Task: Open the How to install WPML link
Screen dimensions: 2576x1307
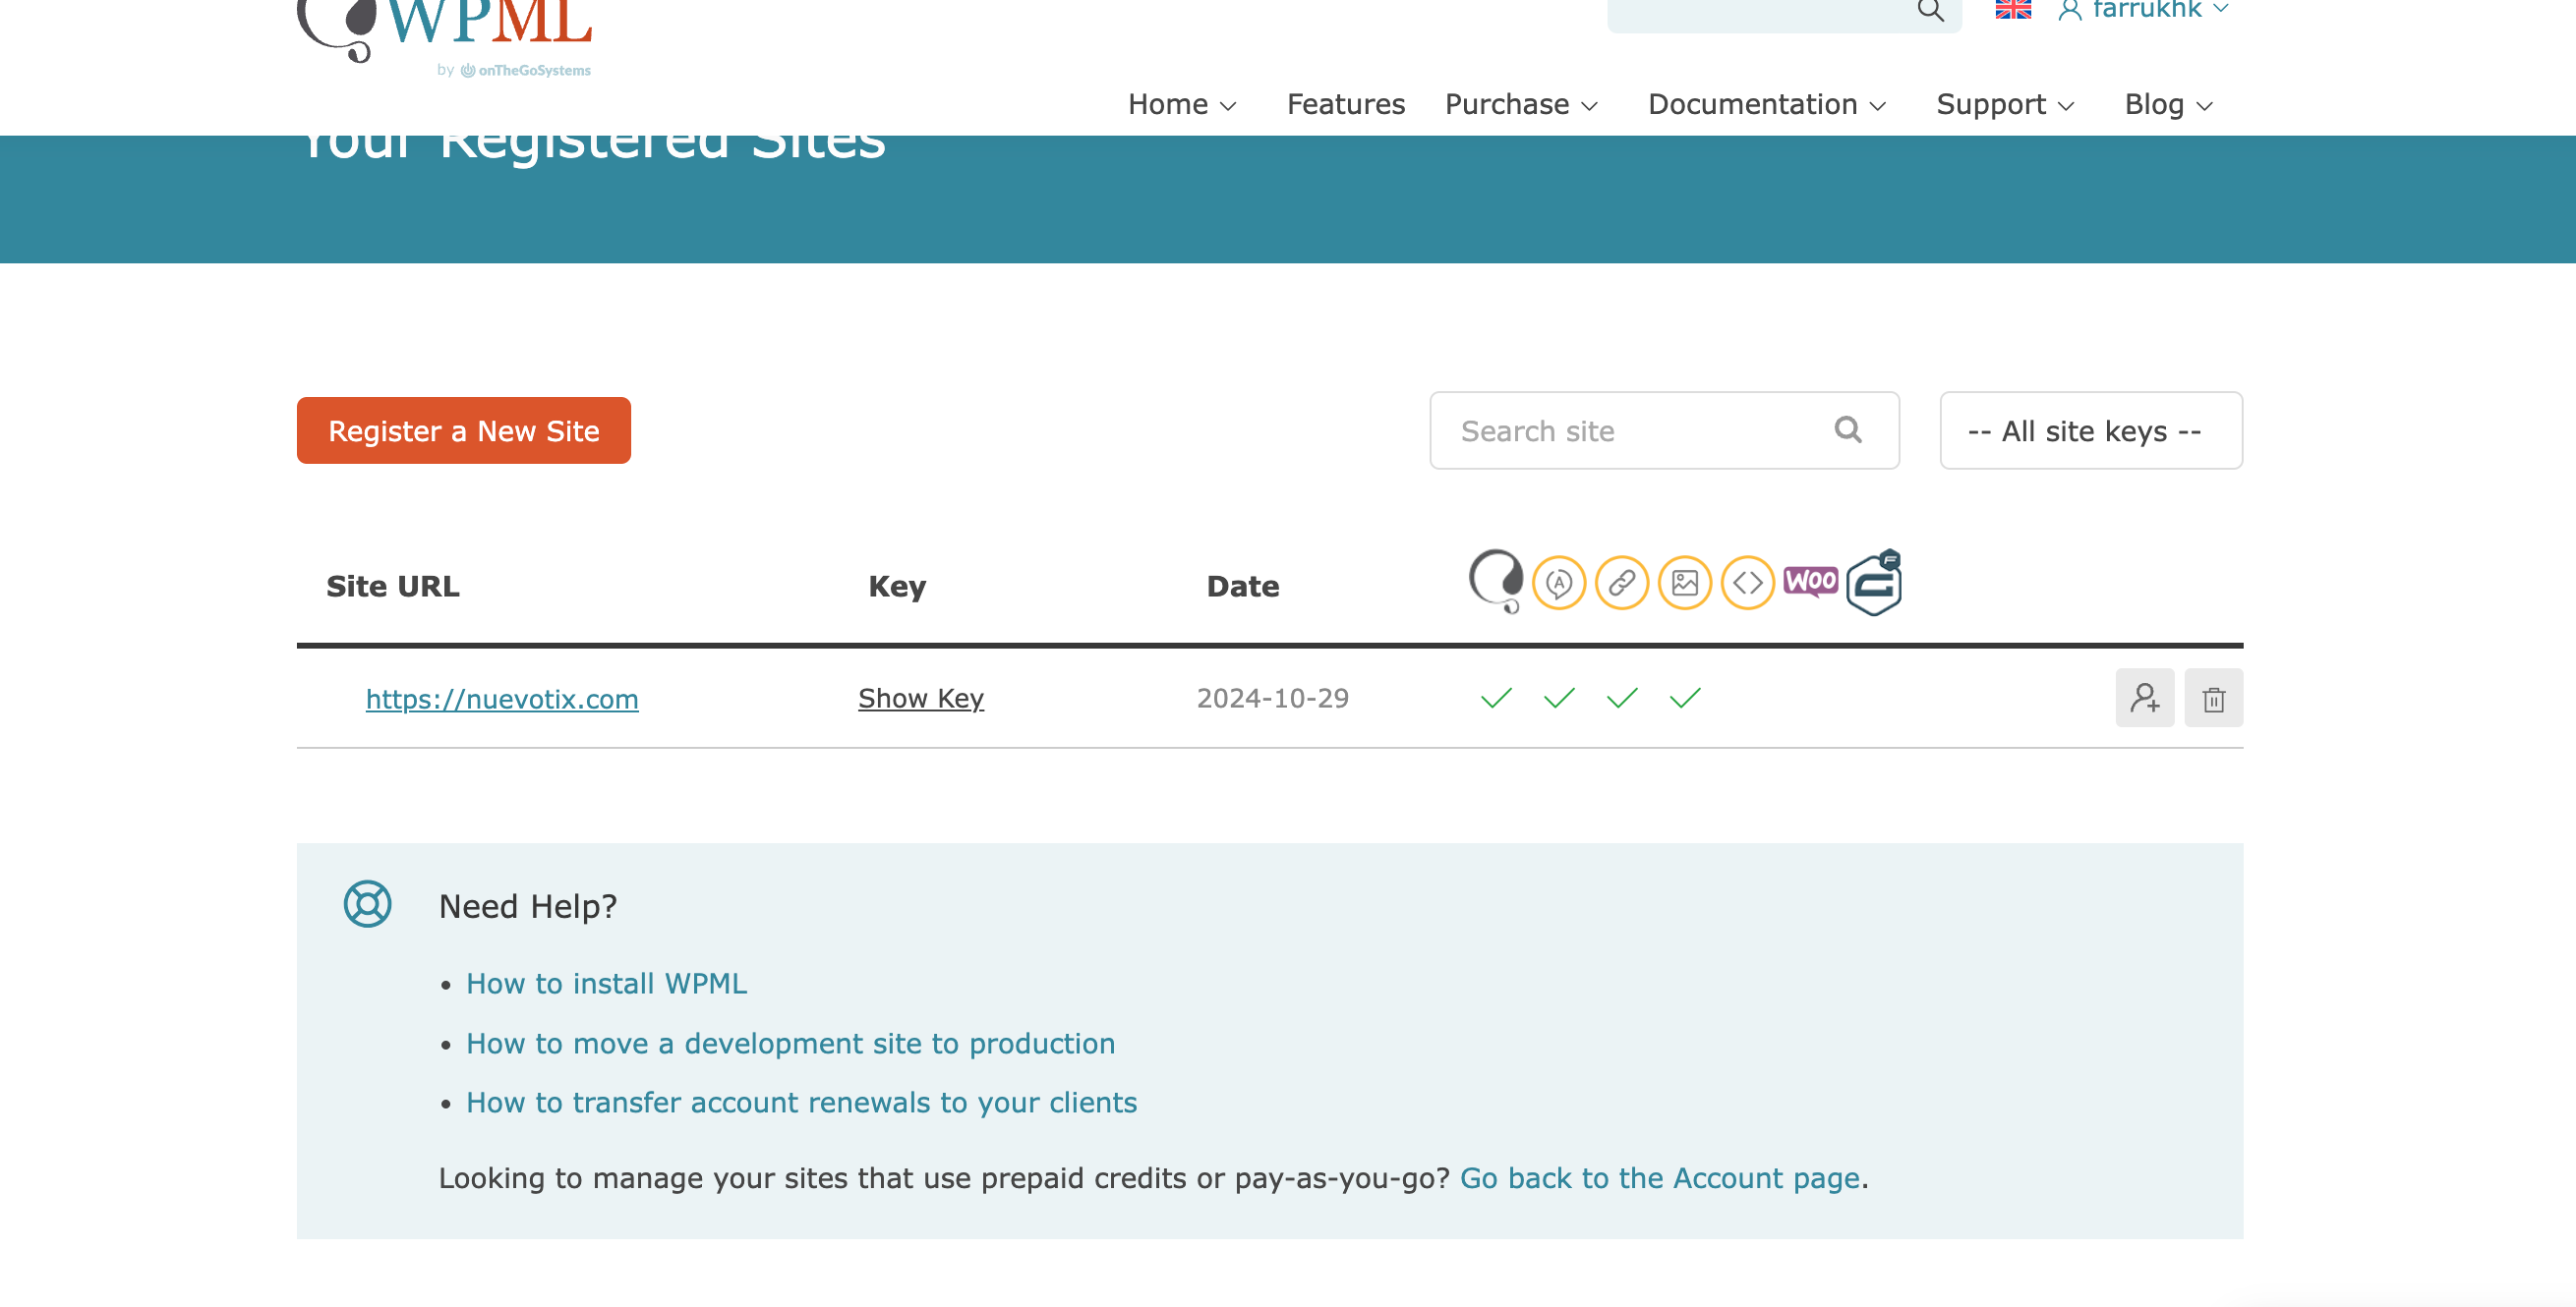Action: 606,984
